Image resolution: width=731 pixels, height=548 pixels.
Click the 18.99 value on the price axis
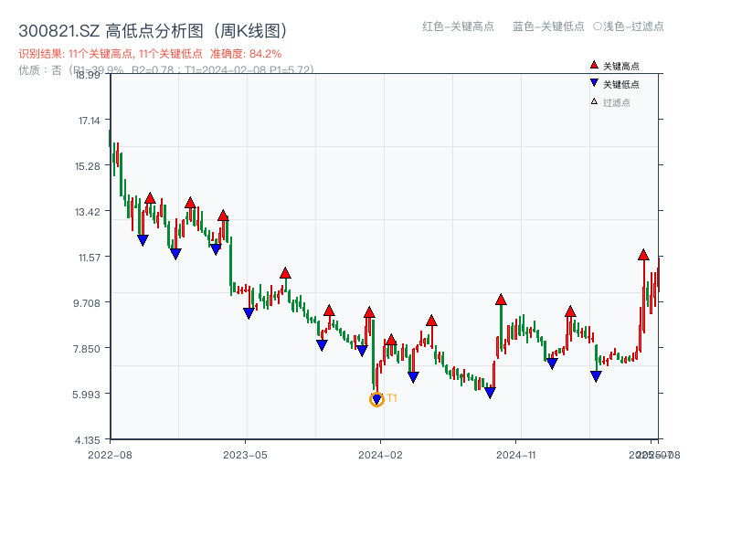[89, 78]
